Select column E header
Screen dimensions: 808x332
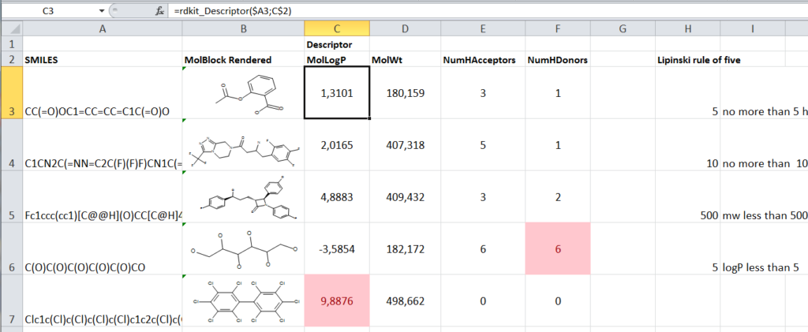[482, 29]
